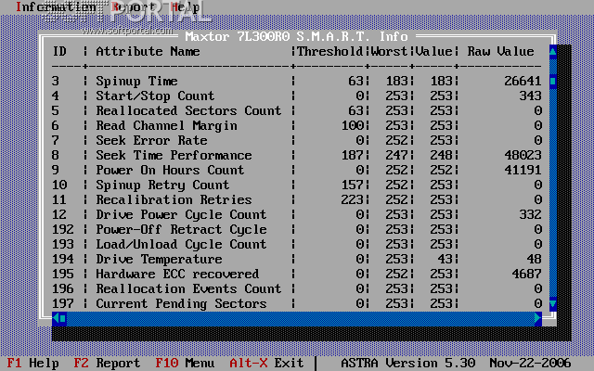Click the Nov-22-2006 date text

click(x=530, y=363)
